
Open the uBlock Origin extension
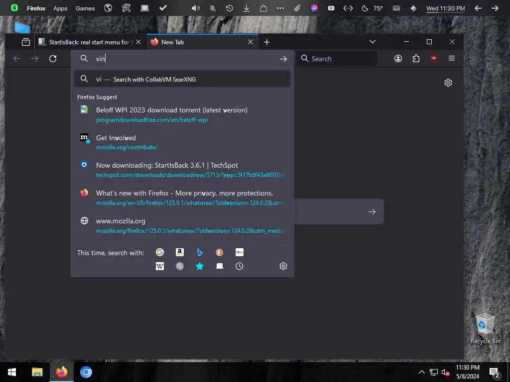[x=434, y=59]
